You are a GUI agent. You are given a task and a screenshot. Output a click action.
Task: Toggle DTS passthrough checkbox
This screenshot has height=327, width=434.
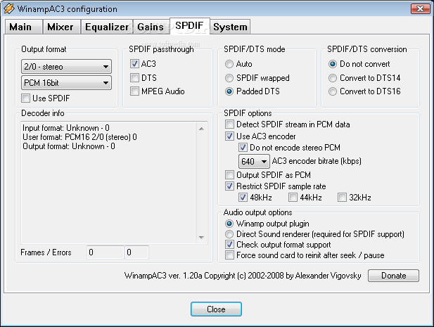[135, 77]
